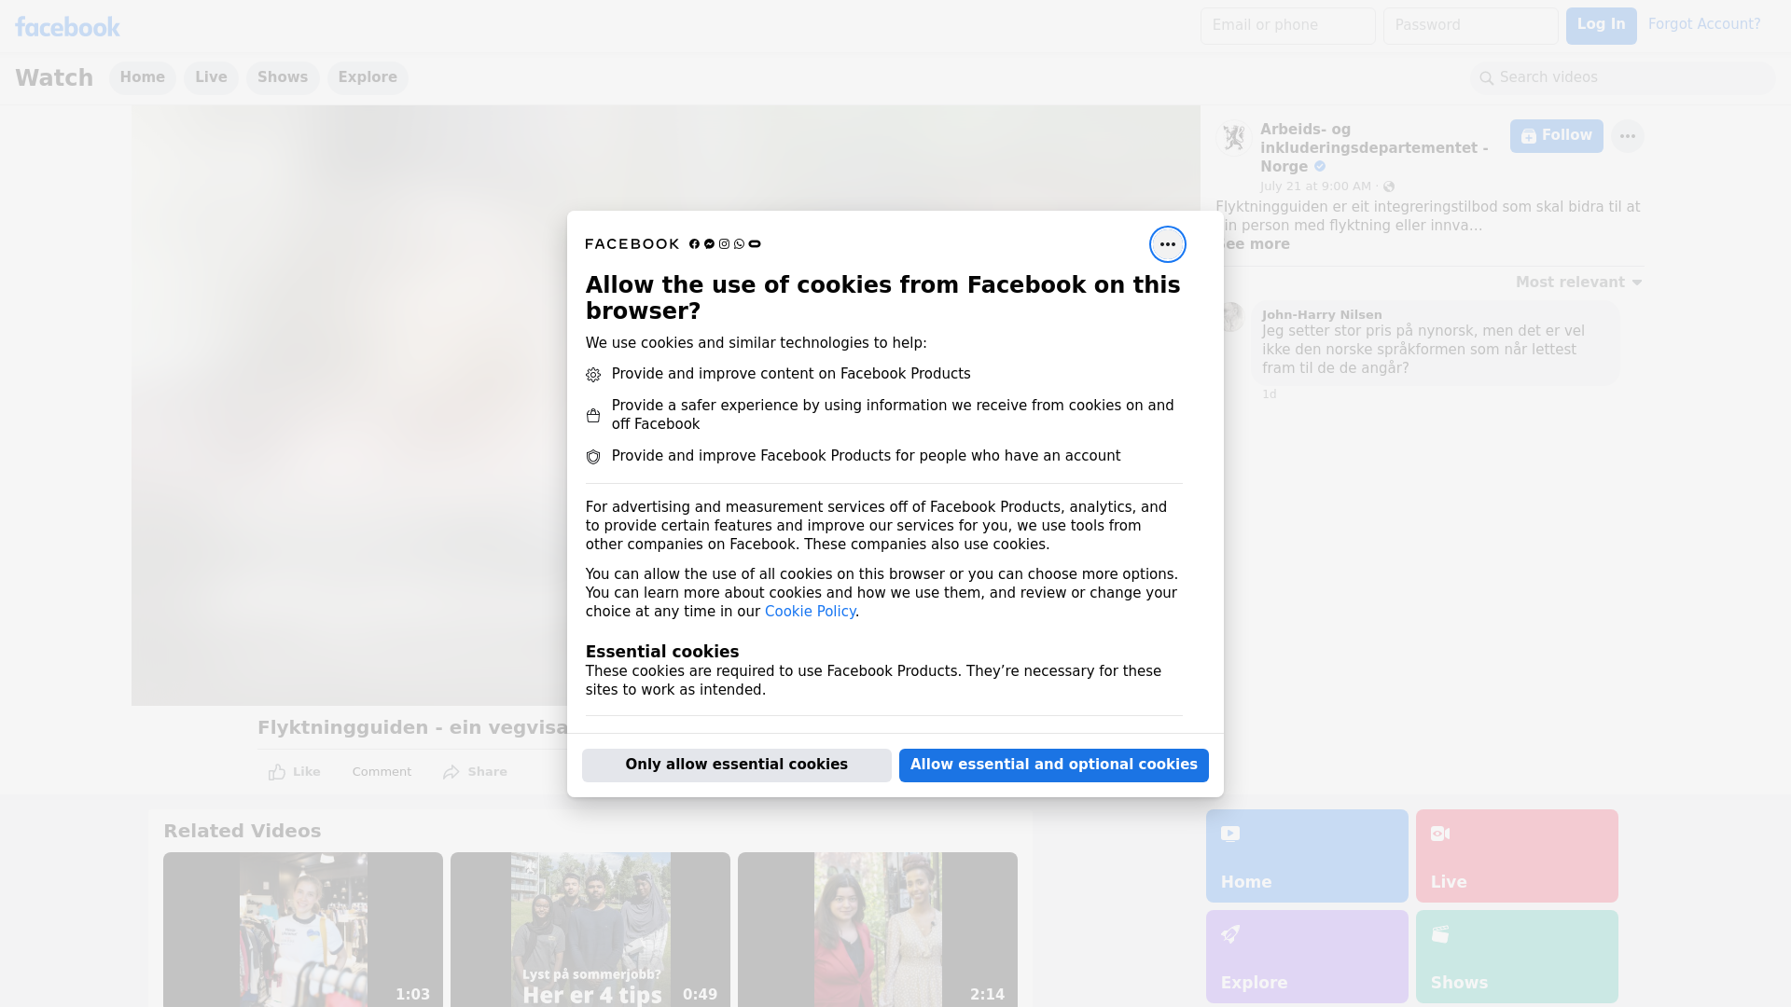Viewport: 1791px width, 1007px height.
Task: Click the Watch heading
Action: (x=54, y=77)
